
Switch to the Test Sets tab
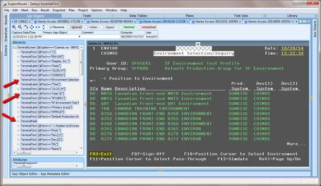tap(241, 16)
